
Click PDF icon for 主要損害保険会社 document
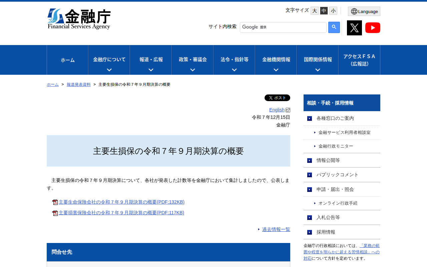coord(55,213)
